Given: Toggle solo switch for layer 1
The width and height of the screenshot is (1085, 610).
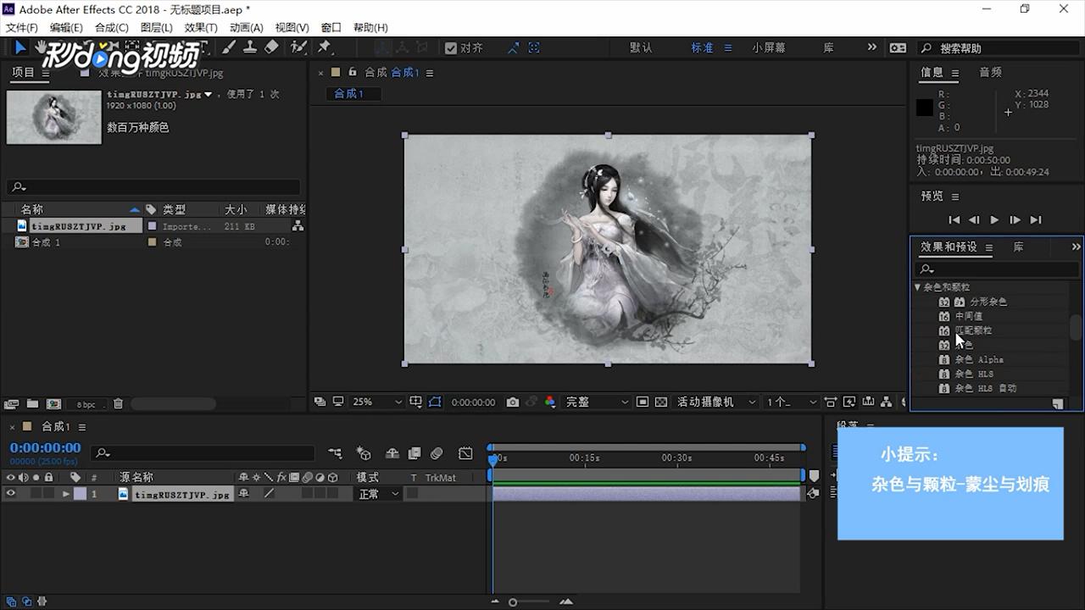Looking at the screenshot, I should pyautogui.click(x=36, y=494).
